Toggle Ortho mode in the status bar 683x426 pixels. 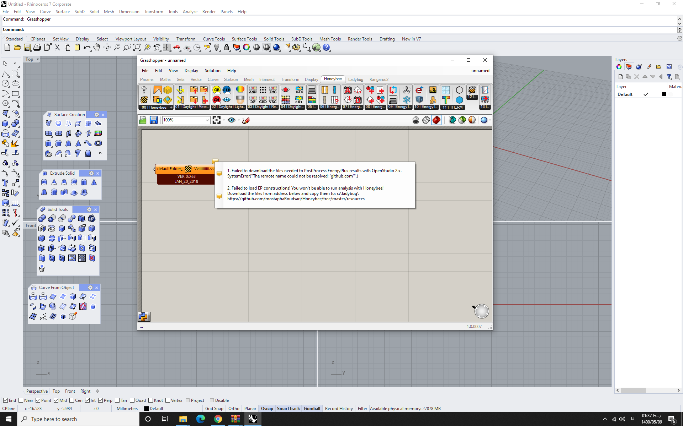(x=234, y=409)
